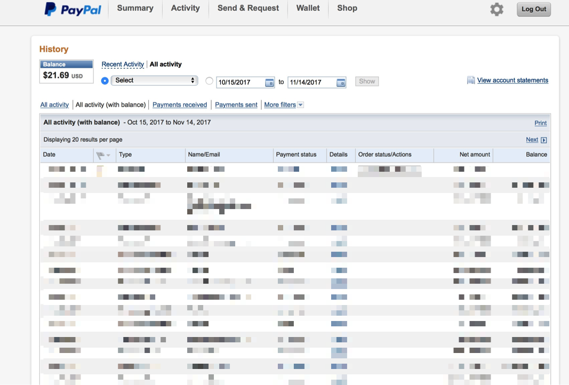Go to the Wallet tab

308,9
